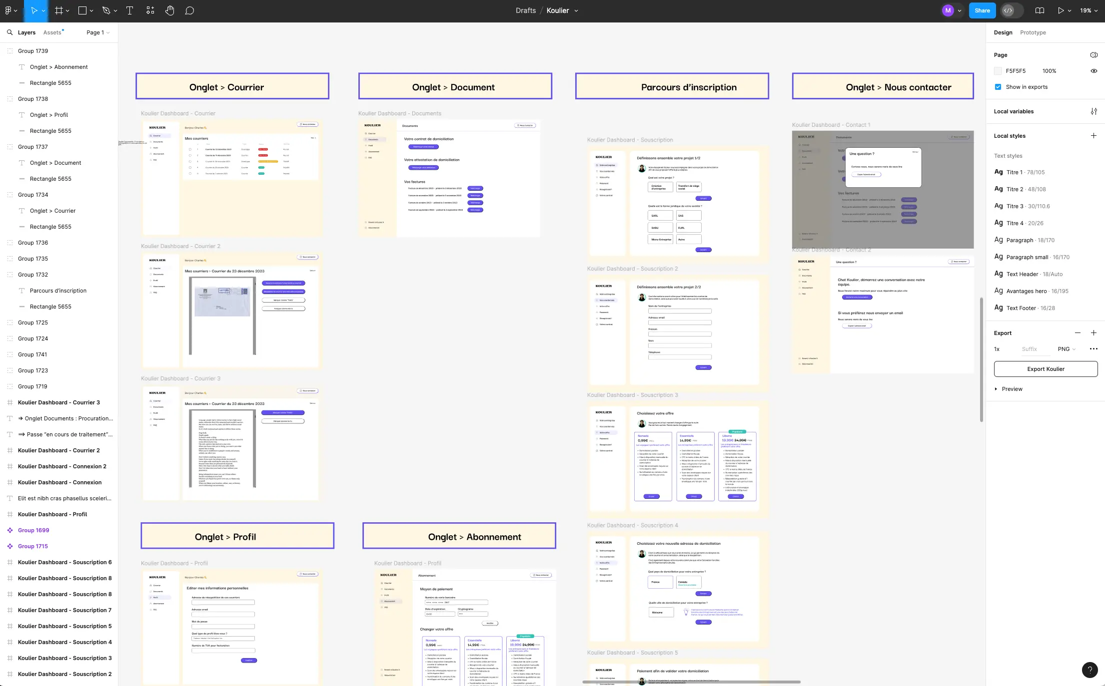The height and width of the screenshot is (686, 1105).
Task: Open the Page 1 dropdown
Action: 98,32
